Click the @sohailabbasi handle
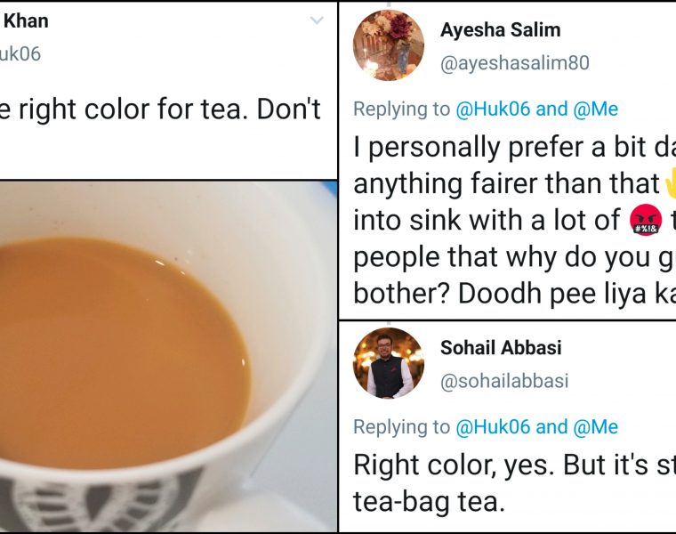676x534 pixels. [503, 381]
